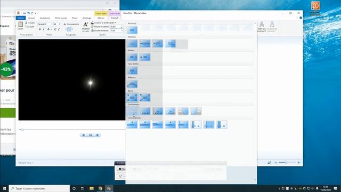The image size is (341, 192).
Task: Pause the video preview
Action: 91,135
